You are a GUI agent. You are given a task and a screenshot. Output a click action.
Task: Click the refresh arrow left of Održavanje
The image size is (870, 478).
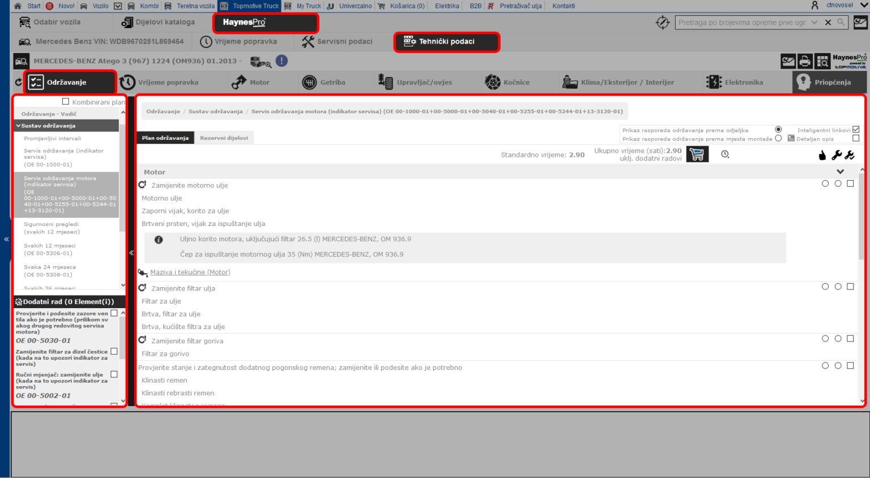pyautogui.click(x=18, y=82)
